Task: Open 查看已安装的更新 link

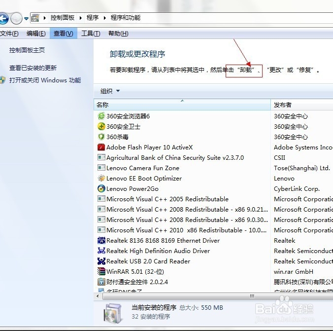Action: point(33,68)
